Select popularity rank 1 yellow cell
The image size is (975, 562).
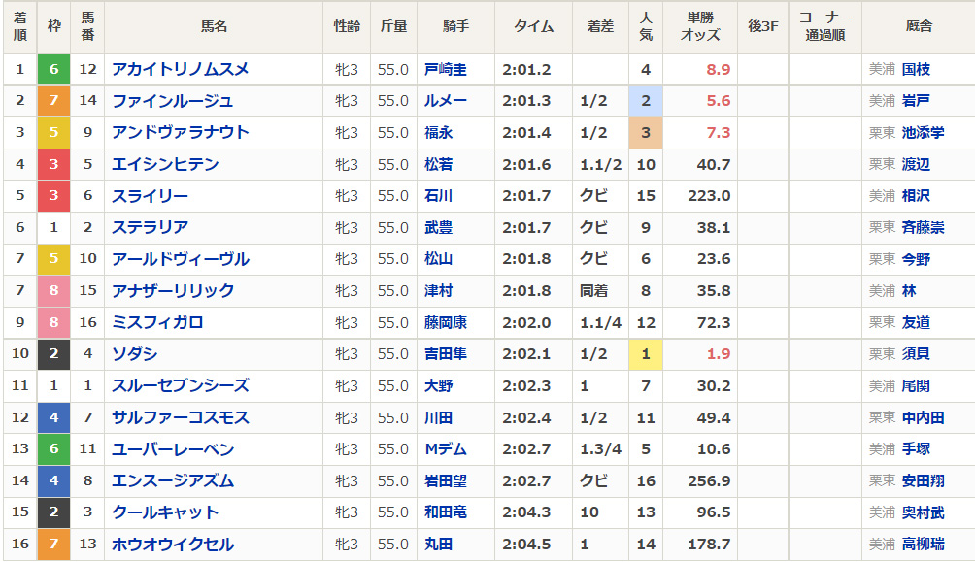tap(646, 353)
